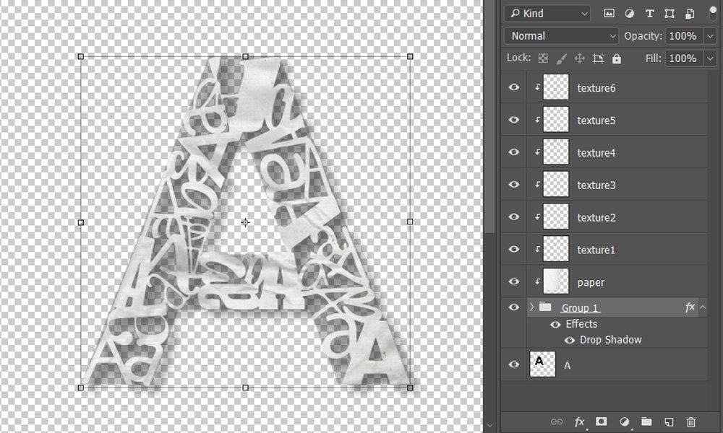Click the top-left transform handle
The image size is (723, 433).
81,56
